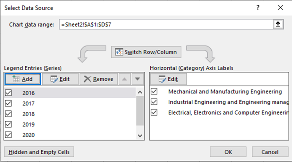
Task: Uncheck the 2019 series checkbox
Action: point(8,124)
